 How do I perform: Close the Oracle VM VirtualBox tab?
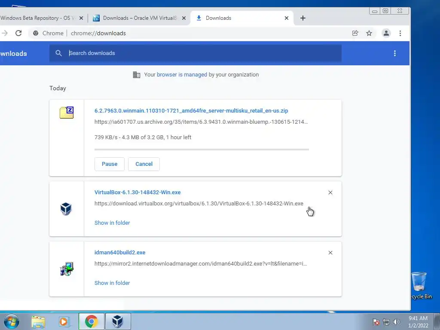click(x=184, y=18)
